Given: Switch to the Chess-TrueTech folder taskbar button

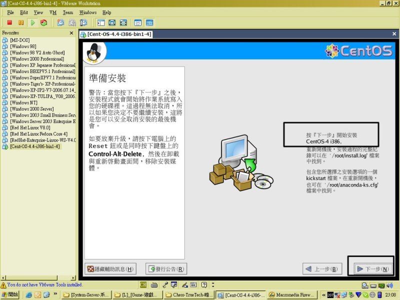Looking at the screenshot, I should [x=189, y=295].
